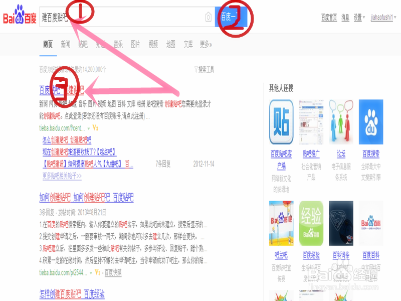Expand jiahaofushi1 account dropdown
Viewport: 401px width, 301px height.
coord(383,18)
